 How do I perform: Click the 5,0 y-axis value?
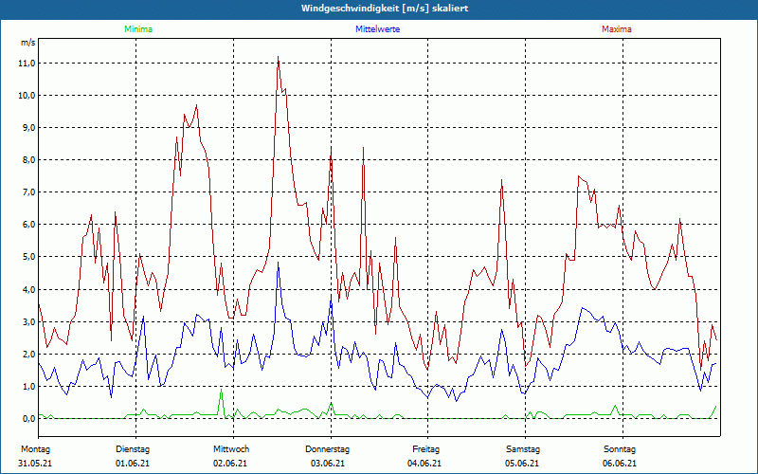tap(28, 257)
